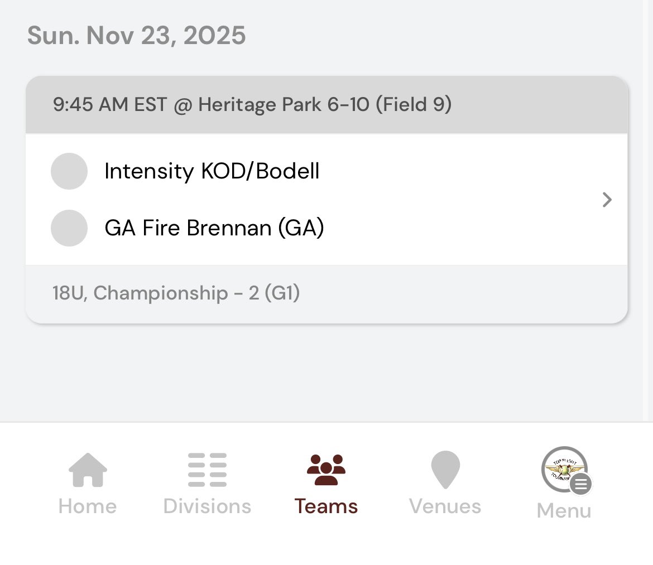Switch to the Divisions tab label

[207, 506]
